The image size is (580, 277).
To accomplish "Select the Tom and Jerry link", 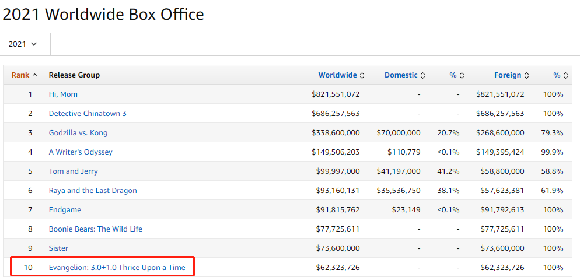I will 74,171.
